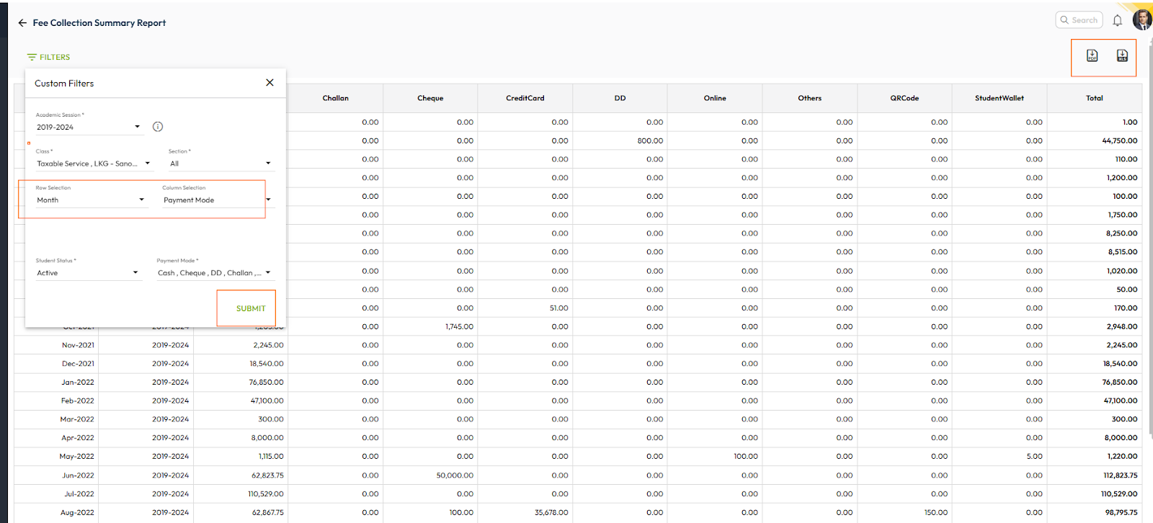Download the report as PDF
This screenshot has height=523, width=1153.
tap(1092, 56)
